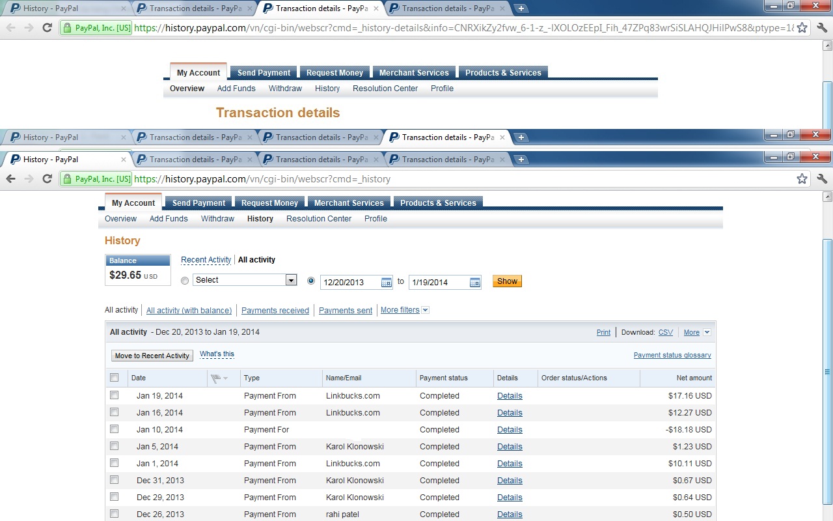Filter by Payments sent
Image resolution: width=833 pixels, height=521 pixels.
(x=346, y=311)
